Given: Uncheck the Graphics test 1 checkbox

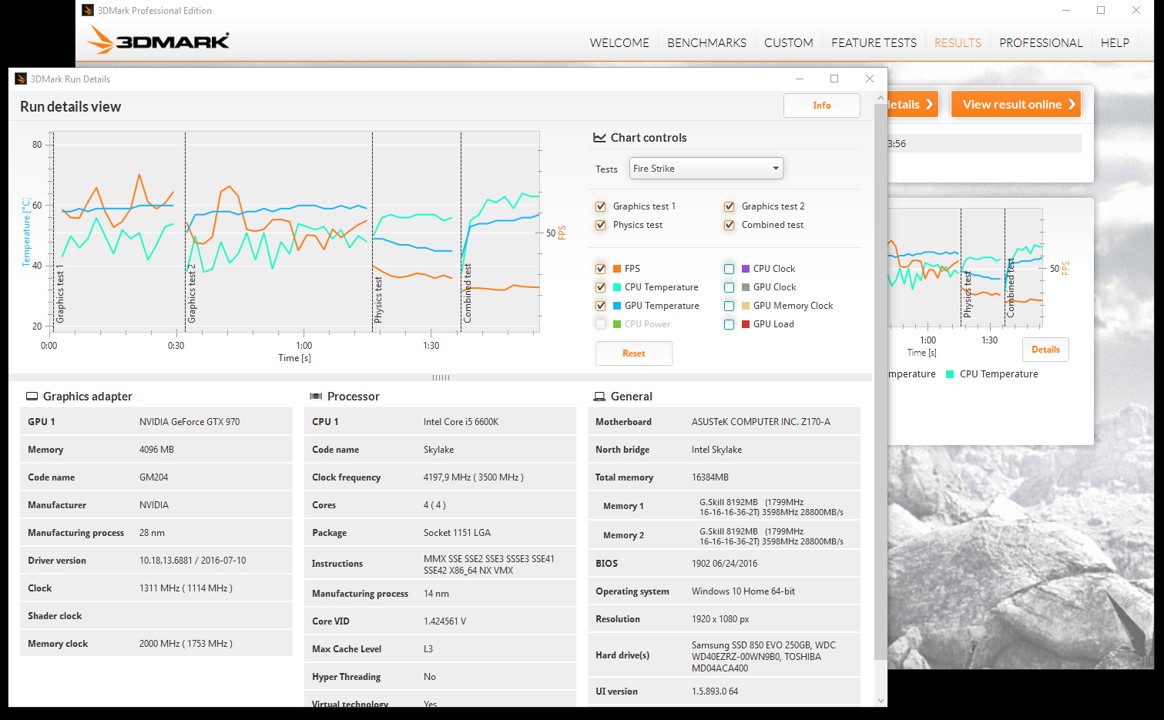Looking at the screenshot, I should pyautogui.click(x=600, y=206).
